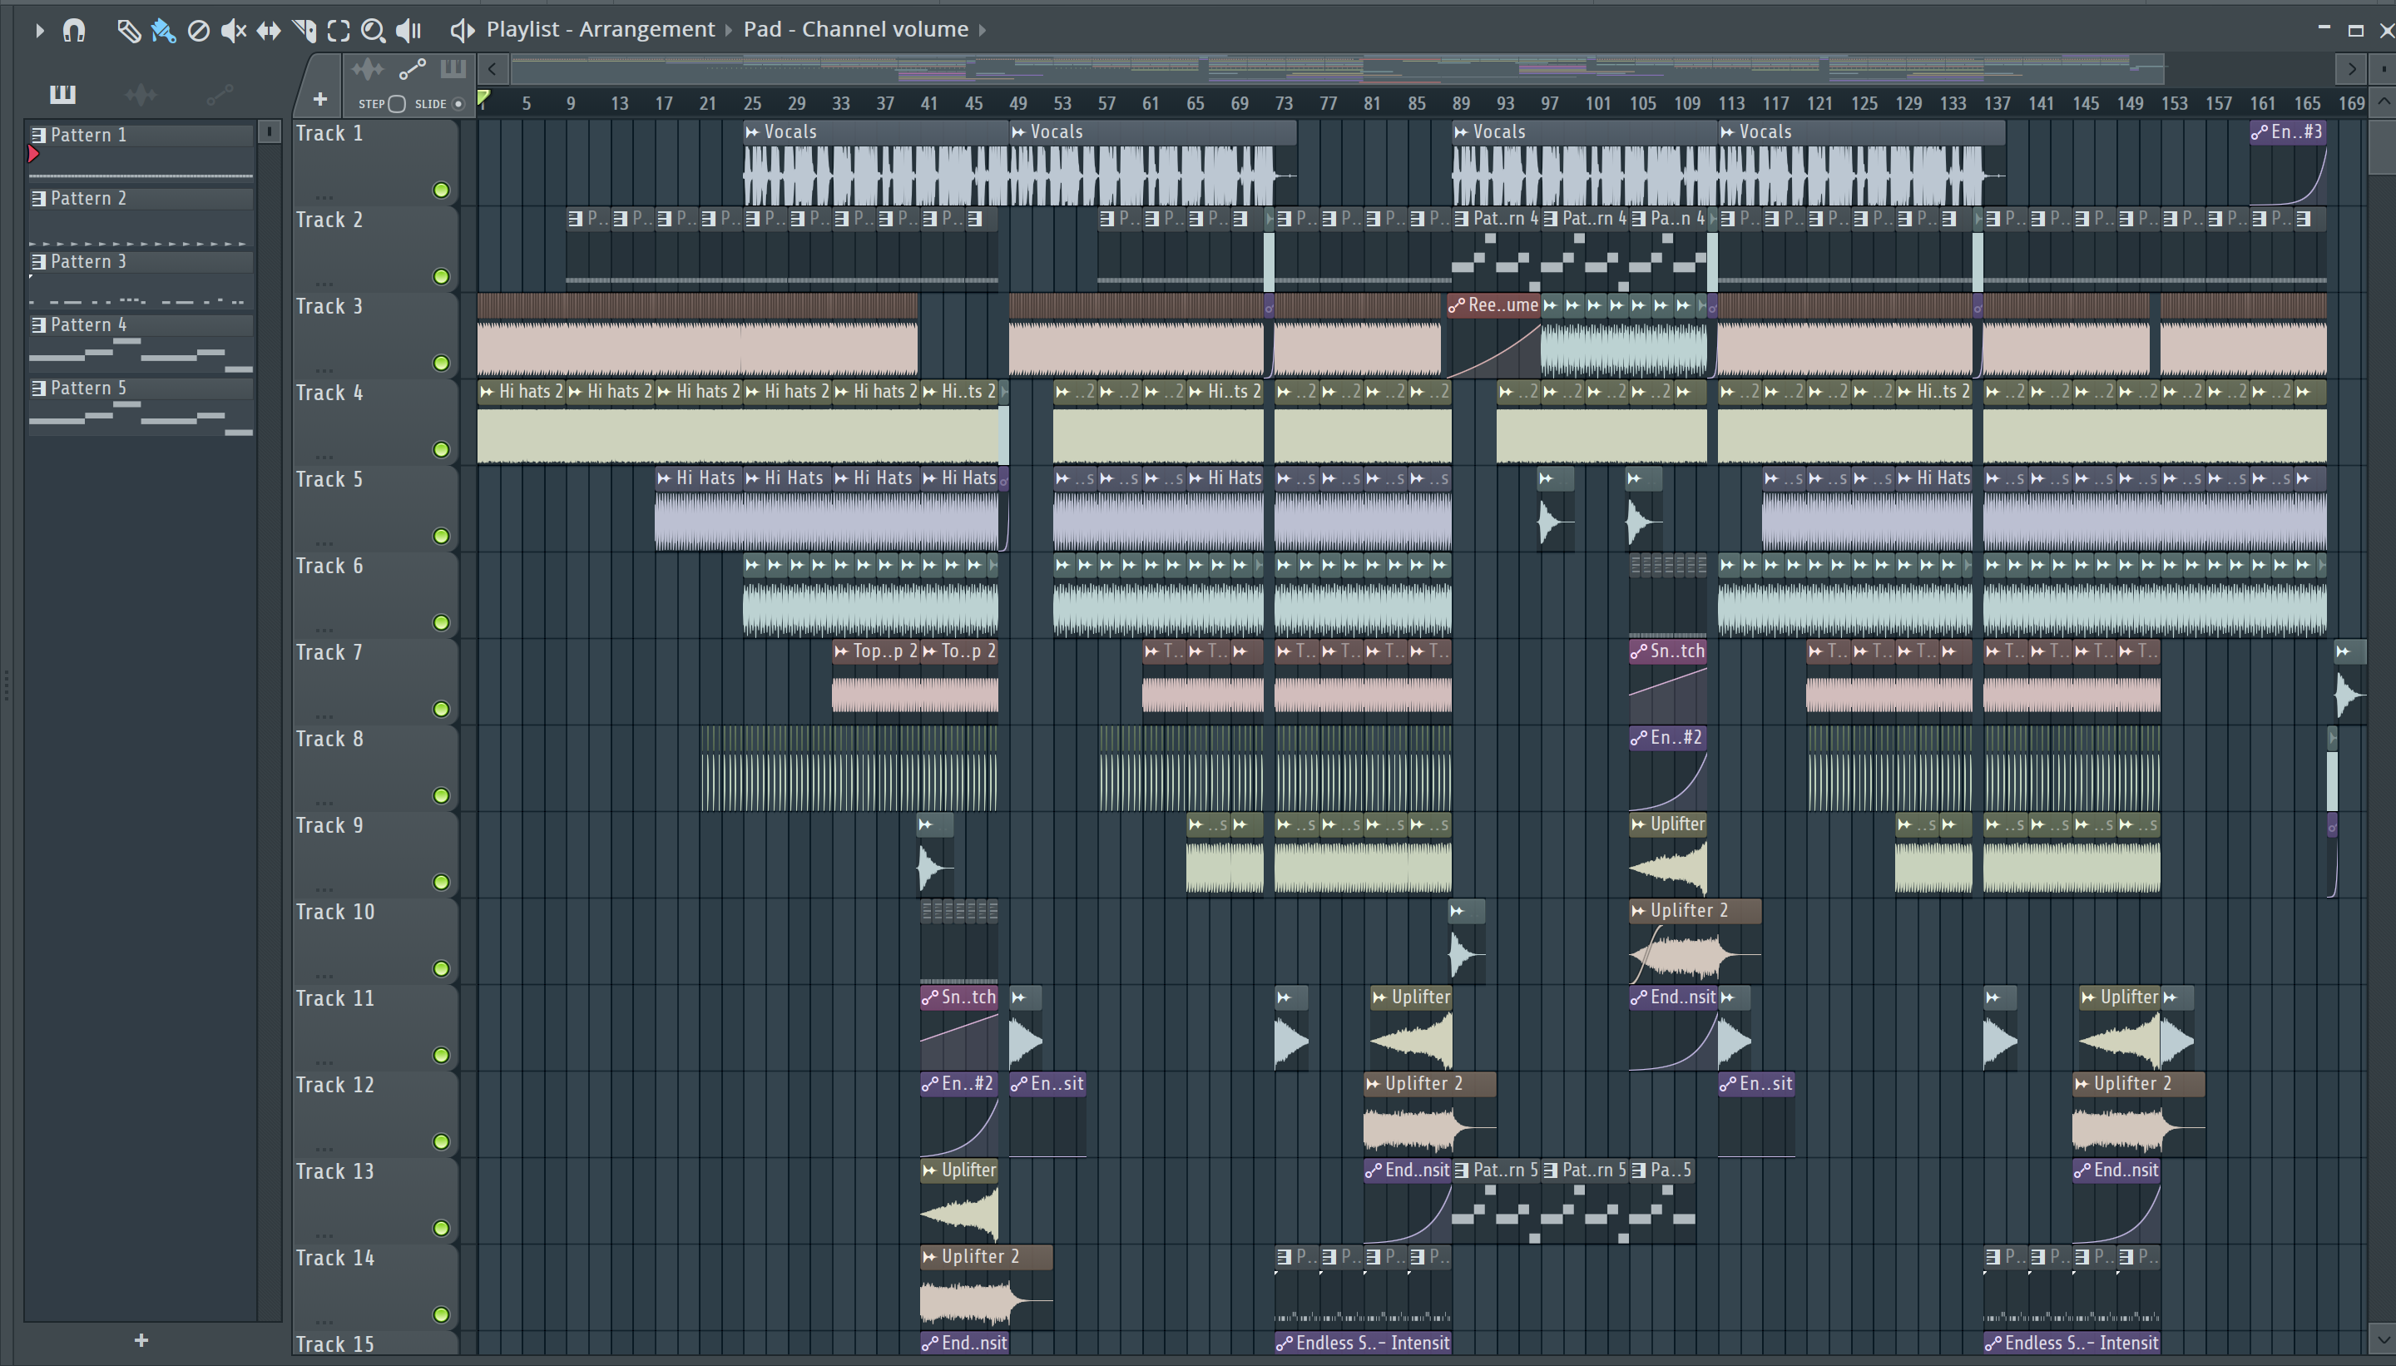Mute Track 11 with its green LED
2396x1366 pixels.
[441, 1056]
